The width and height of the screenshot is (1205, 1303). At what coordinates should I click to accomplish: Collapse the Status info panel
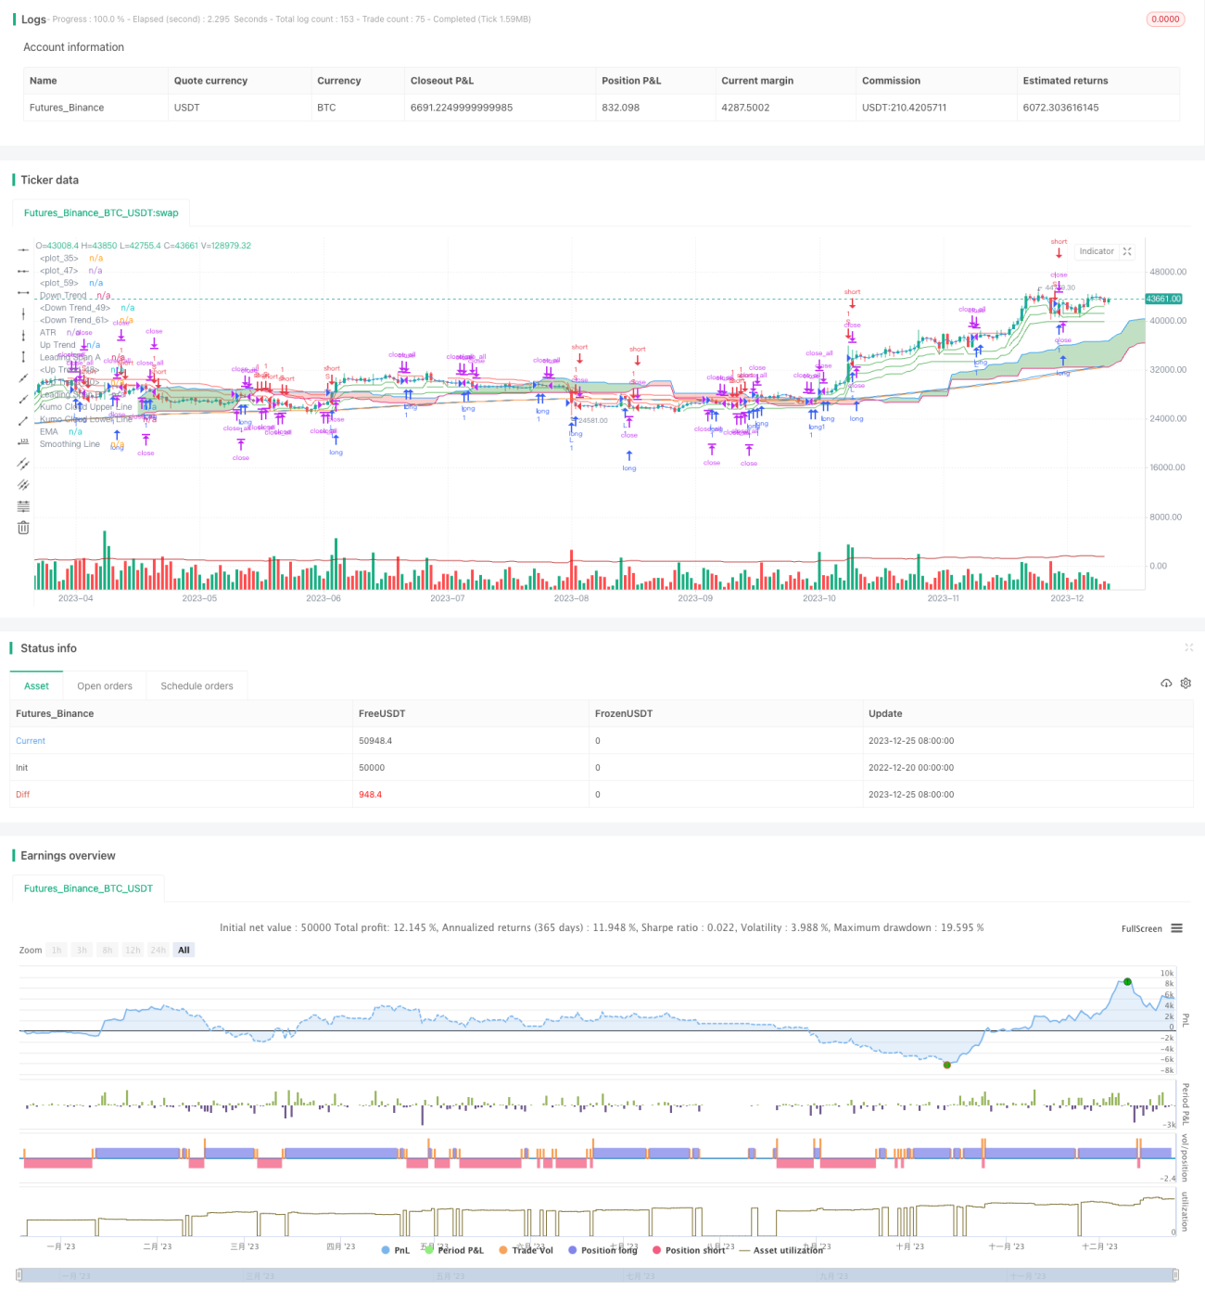click(x=1188, y=647)
